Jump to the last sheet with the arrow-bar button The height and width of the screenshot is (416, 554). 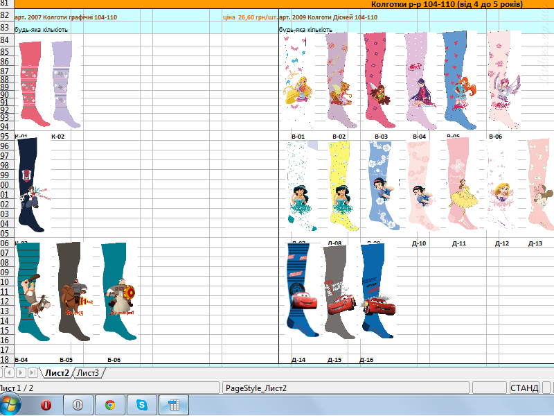coord(33,372)
